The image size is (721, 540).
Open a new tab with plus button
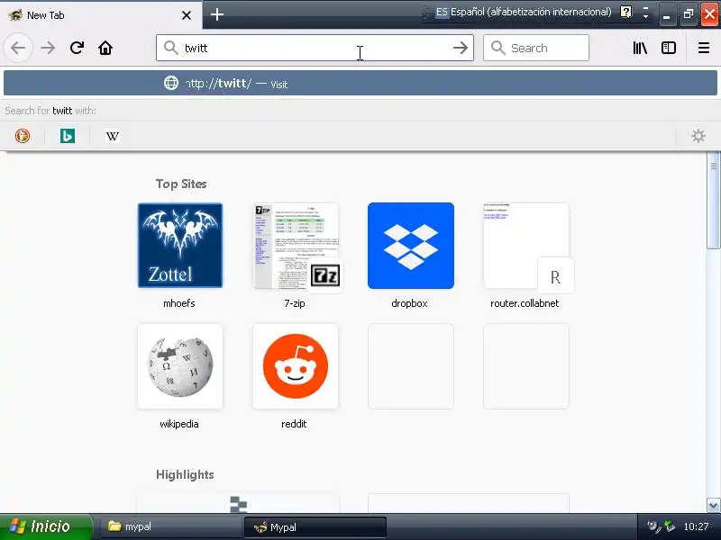(217, 14)
